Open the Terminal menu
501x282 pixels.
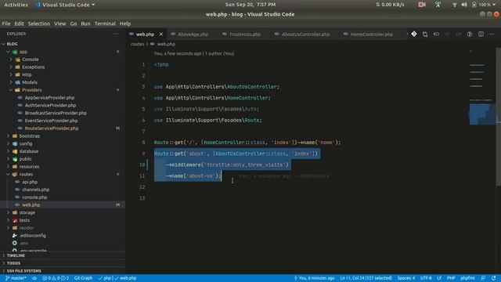(105, 23)
